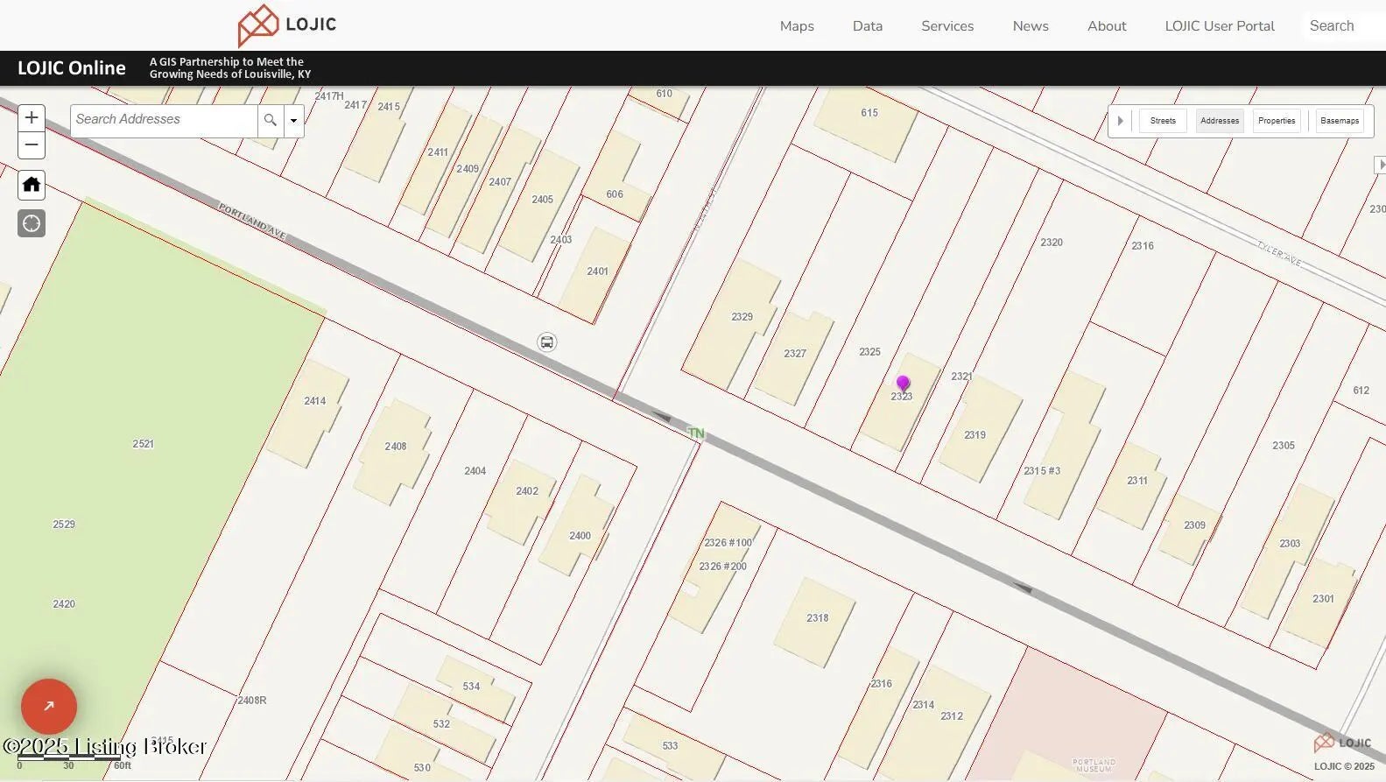Expand the layer toolbar arrow
1386x782 pixels.
pyautogui.click(x=1120, y=121)
